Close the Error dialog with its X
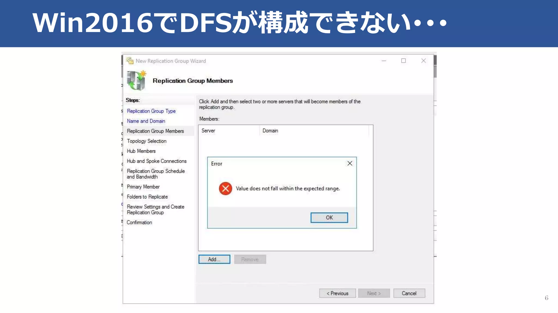The image size is (558, 313). [350, 163]
